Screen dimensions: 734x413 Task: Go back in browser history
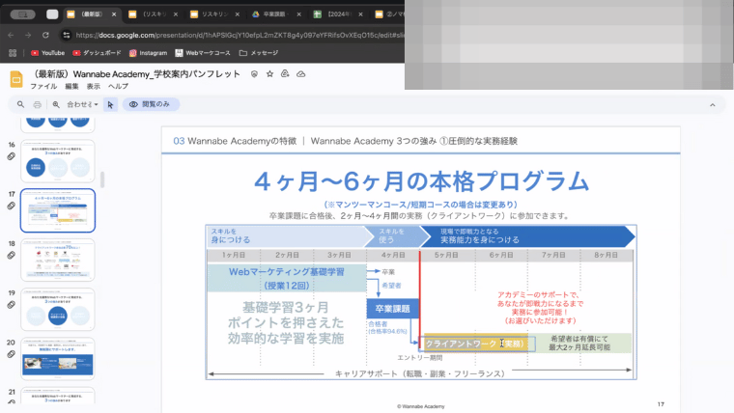click(x=11, y=35)
